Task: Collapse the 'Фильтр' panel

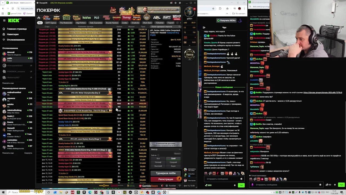Action: [179, 149]
